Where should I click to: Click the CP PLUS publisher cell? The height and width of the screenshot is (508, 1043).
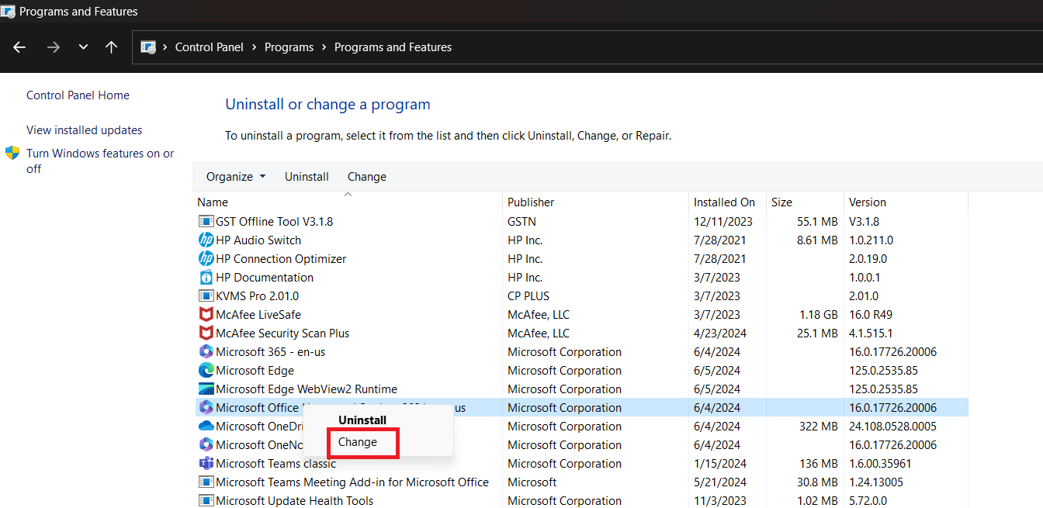(x=528, y=296)
